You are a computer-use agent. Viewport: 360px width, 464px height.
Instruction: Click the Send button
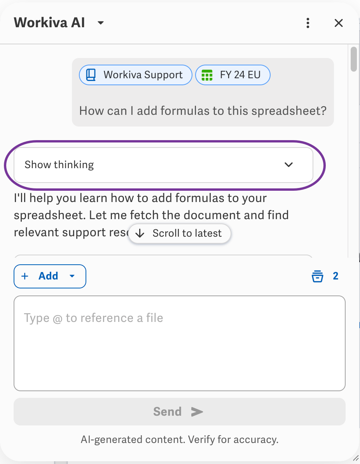pos(179,411)
